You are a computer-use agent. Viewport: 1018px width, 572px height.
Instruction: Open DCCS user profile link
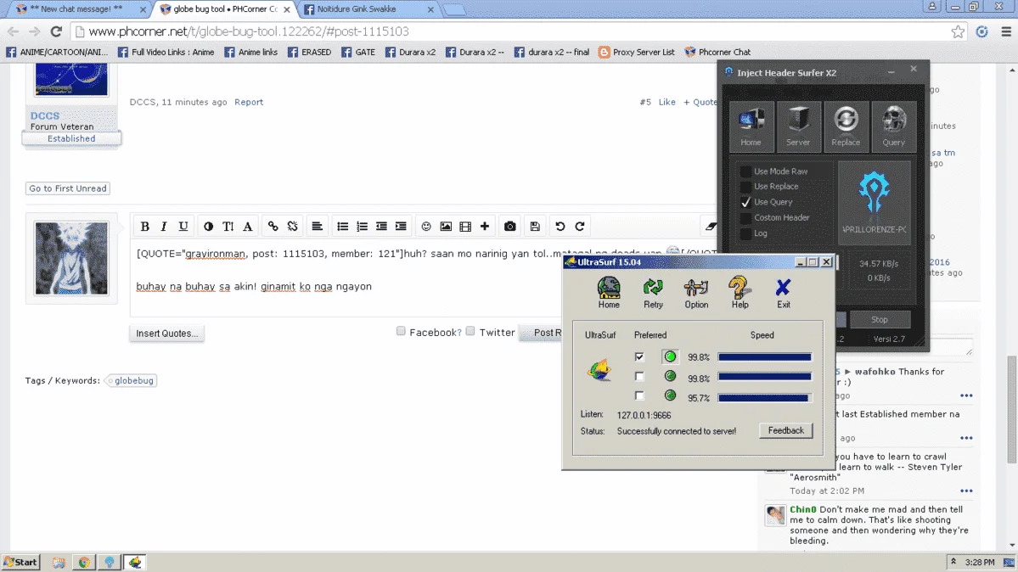click(45, 115)
